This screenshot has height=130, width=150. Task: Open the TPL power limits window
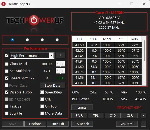96,116
